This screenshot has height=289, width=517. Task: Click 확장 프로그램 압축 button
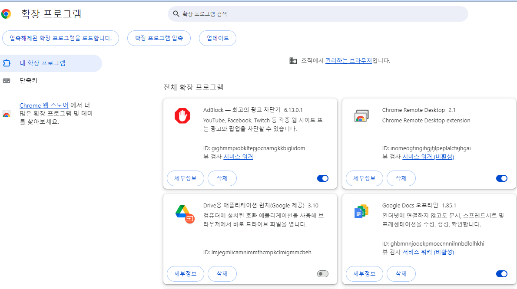coord(159,38)
